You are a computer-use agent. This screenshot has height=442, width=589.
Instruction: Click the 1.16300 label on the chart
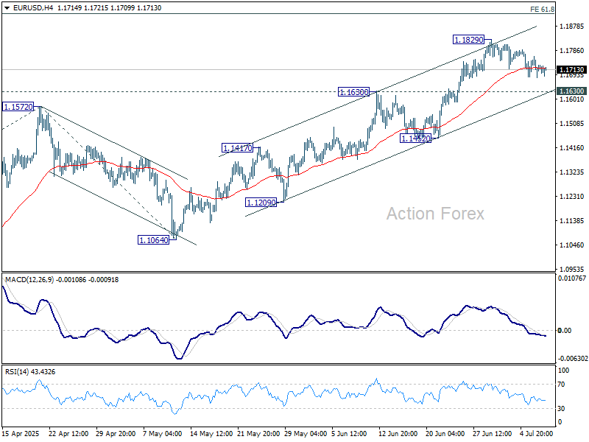(353, 92)
